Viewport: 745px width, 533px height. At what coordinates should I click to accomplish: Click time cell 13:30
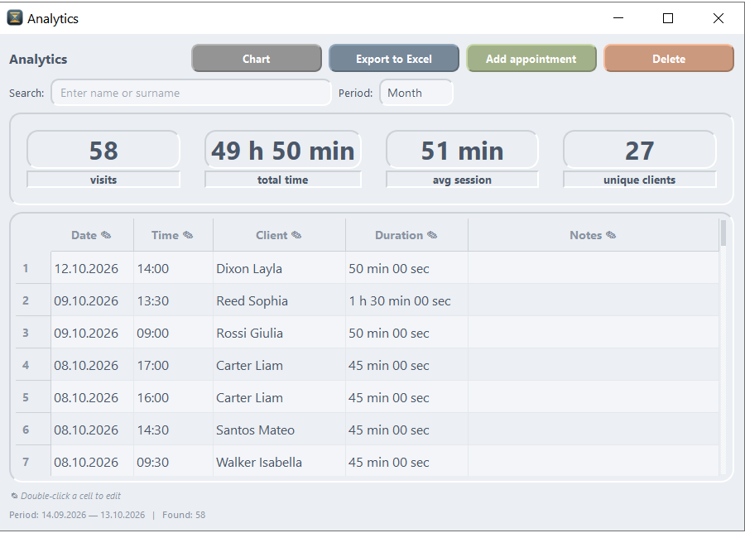click(x=174, y=300)
